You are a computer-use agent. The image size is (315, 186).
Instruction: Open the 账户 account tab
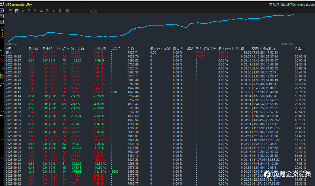69,11
